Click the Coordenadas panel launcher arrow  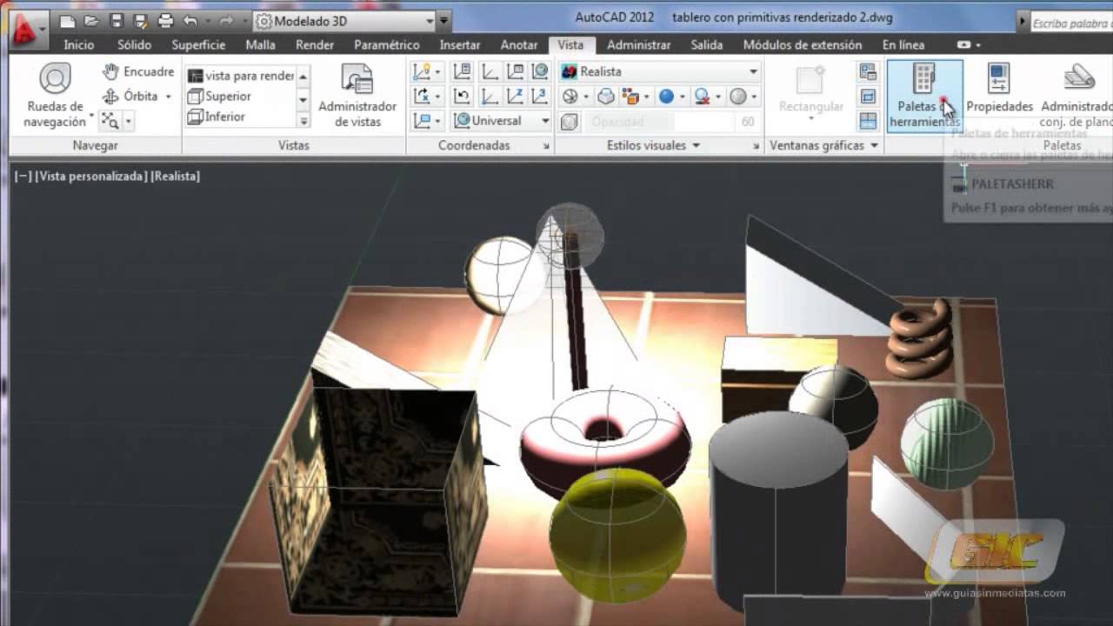point(547,146)
